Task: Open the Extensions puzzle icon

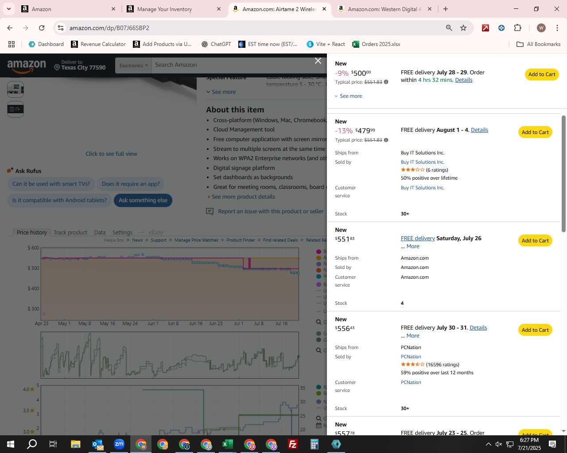Action: pyautogui.click(x=517, y=28)
